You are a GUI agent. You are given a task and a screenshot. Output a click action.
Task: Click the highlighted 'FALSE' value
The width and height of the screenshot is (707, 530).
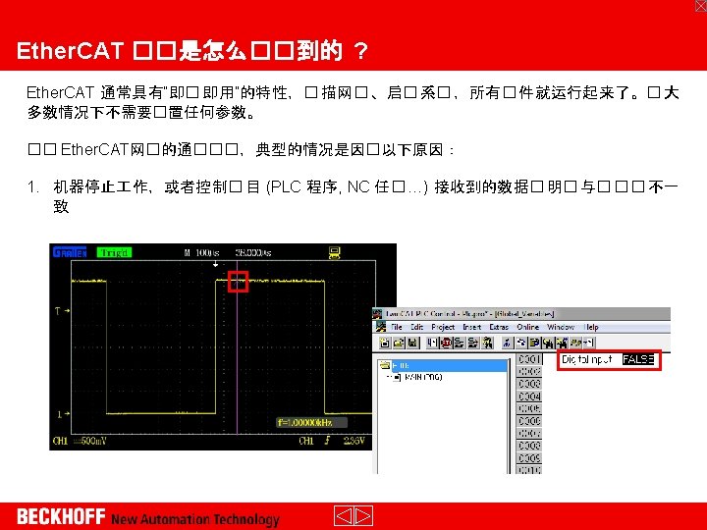(x=638, y=359)
